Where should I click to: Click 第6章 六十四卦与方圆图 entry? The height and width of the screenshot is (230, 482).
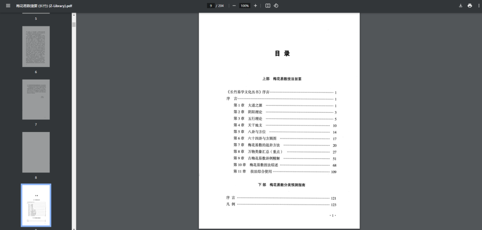[x=285, y=139]
